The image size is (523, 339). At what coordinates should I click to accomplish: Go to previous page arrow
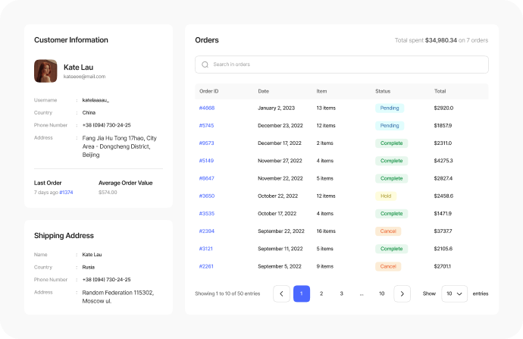coord(281,293)
